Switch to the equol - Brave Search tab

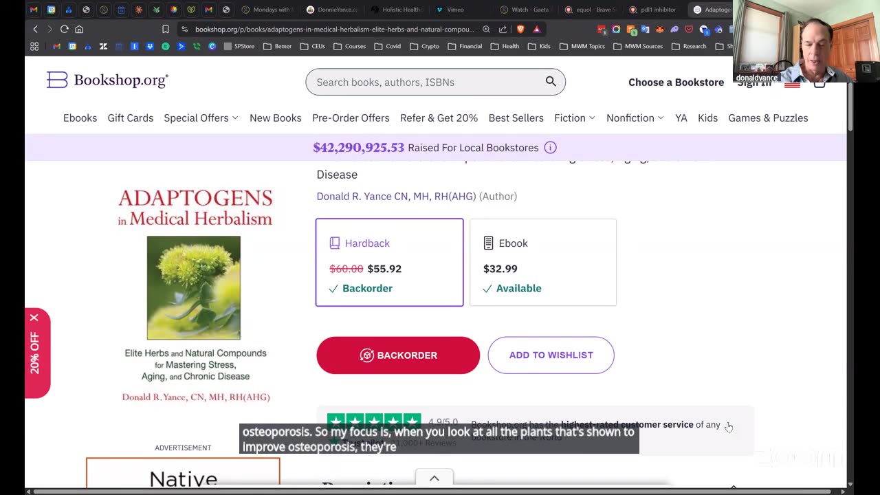(x=591, y=10)
